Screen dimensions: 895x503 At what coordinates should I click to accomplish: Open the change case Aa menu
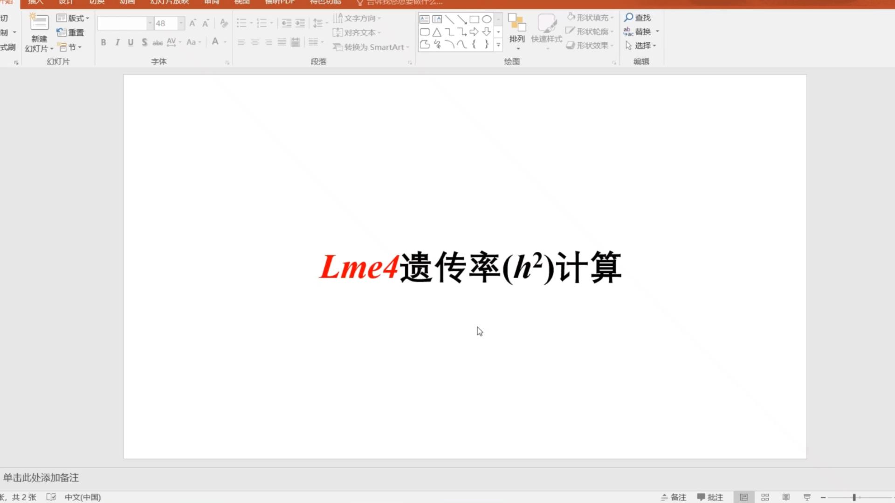[193, 42]
